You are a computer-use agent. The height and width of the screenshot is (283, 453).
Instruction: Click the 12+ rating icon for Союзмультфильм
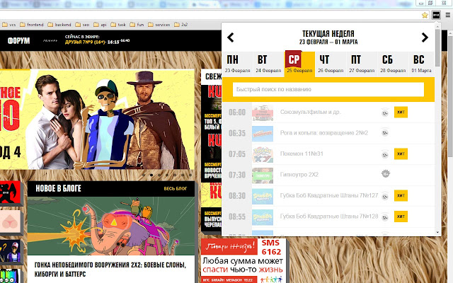coord(385,113)
